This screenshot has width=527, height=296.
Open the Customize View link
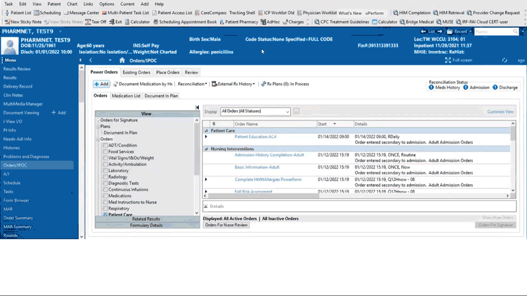coord(500,112)
